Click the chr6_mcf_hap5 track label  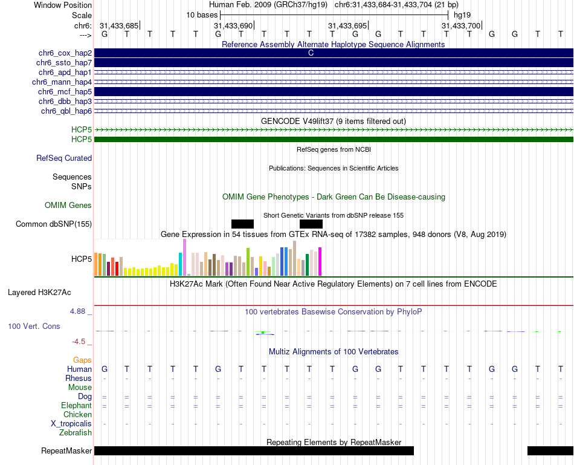point(65,91)
